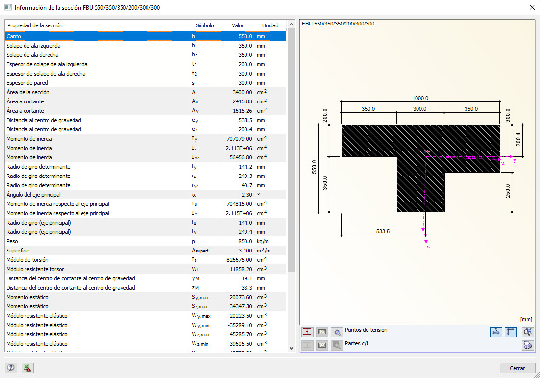Click the Símbolo column header
The image size is (540, 378).
coord(205,25)
